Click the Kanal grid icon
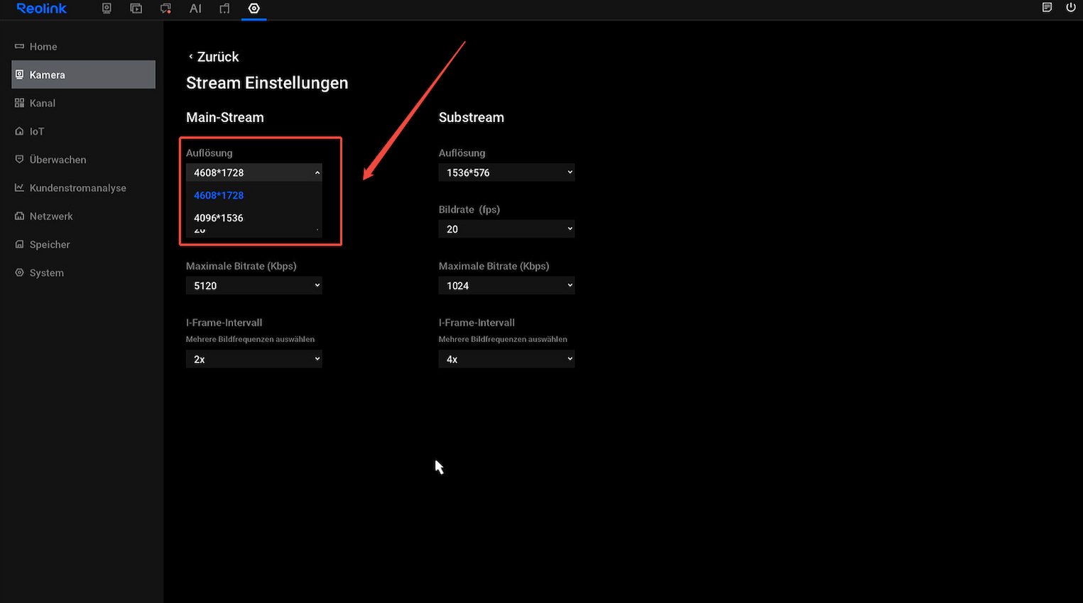This screenshot has width=1083, height=603. coord(19,103)
